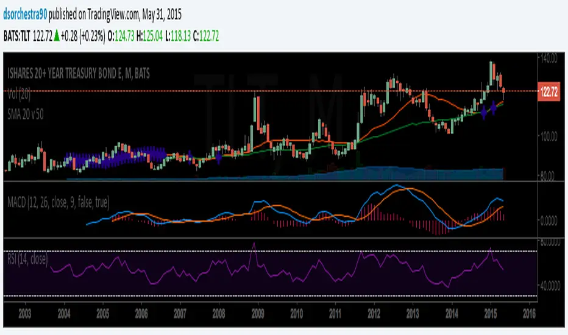Click the 2016 label on time axis
Viewport: 568px width, 335px height.
click(x=529, y=314)
